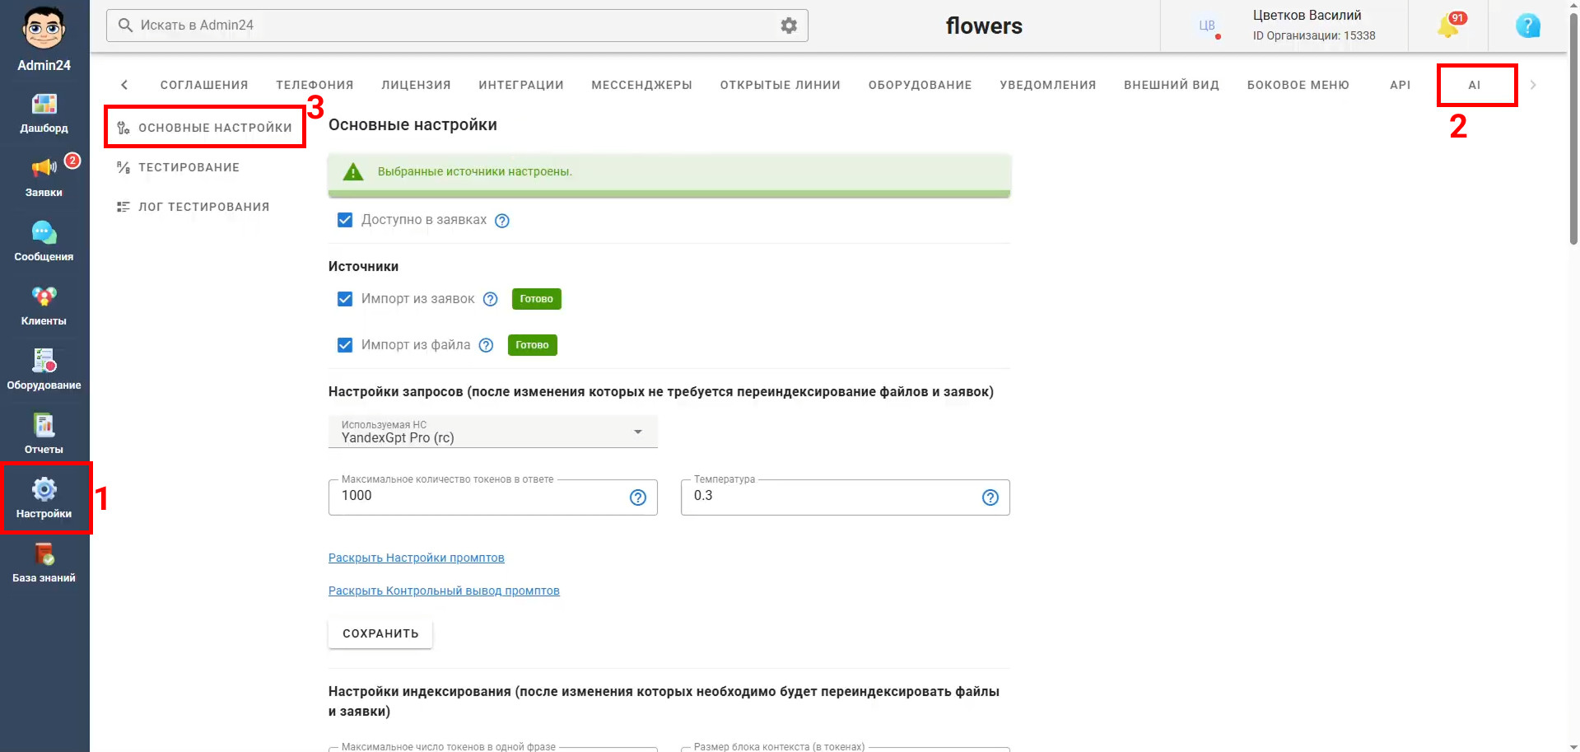Click the Цветков Василий user name
Image resolution: width=1580 pixels, height=752 pixels.
pos(1307,15)
